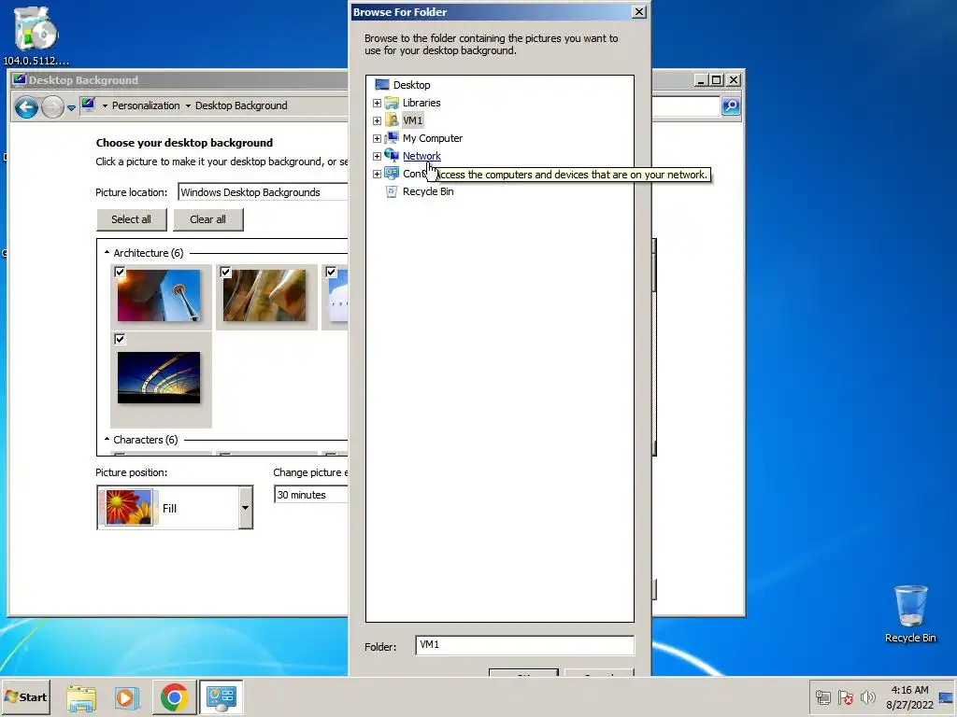
Task: Expand the VM1 node
Action: 377,120
